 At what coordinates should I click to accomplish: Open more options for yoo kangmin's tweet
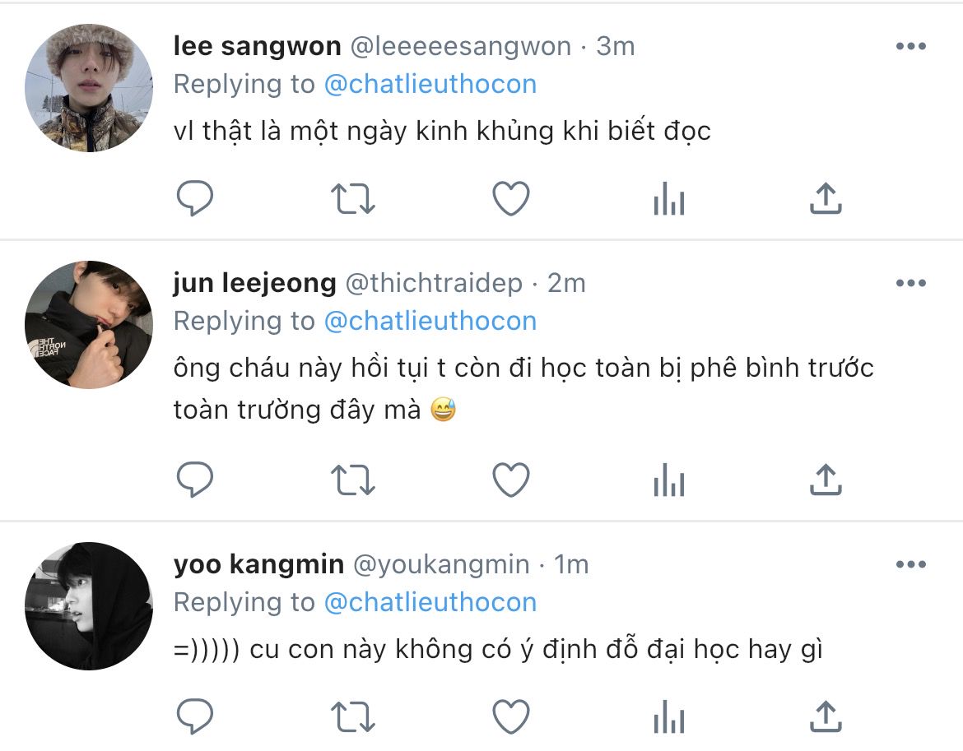(910, 565)
